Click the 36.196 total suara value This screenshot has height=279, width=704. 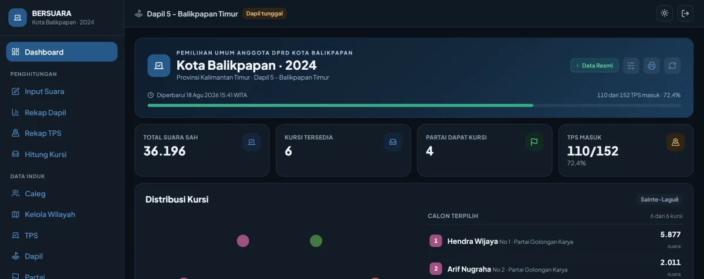(164, 151)
